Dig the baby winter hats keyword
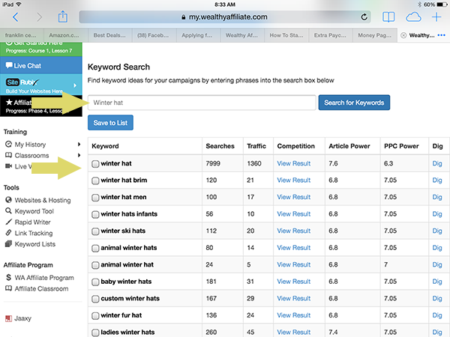Viewport: 450px width, 337px height. (436, 282)
